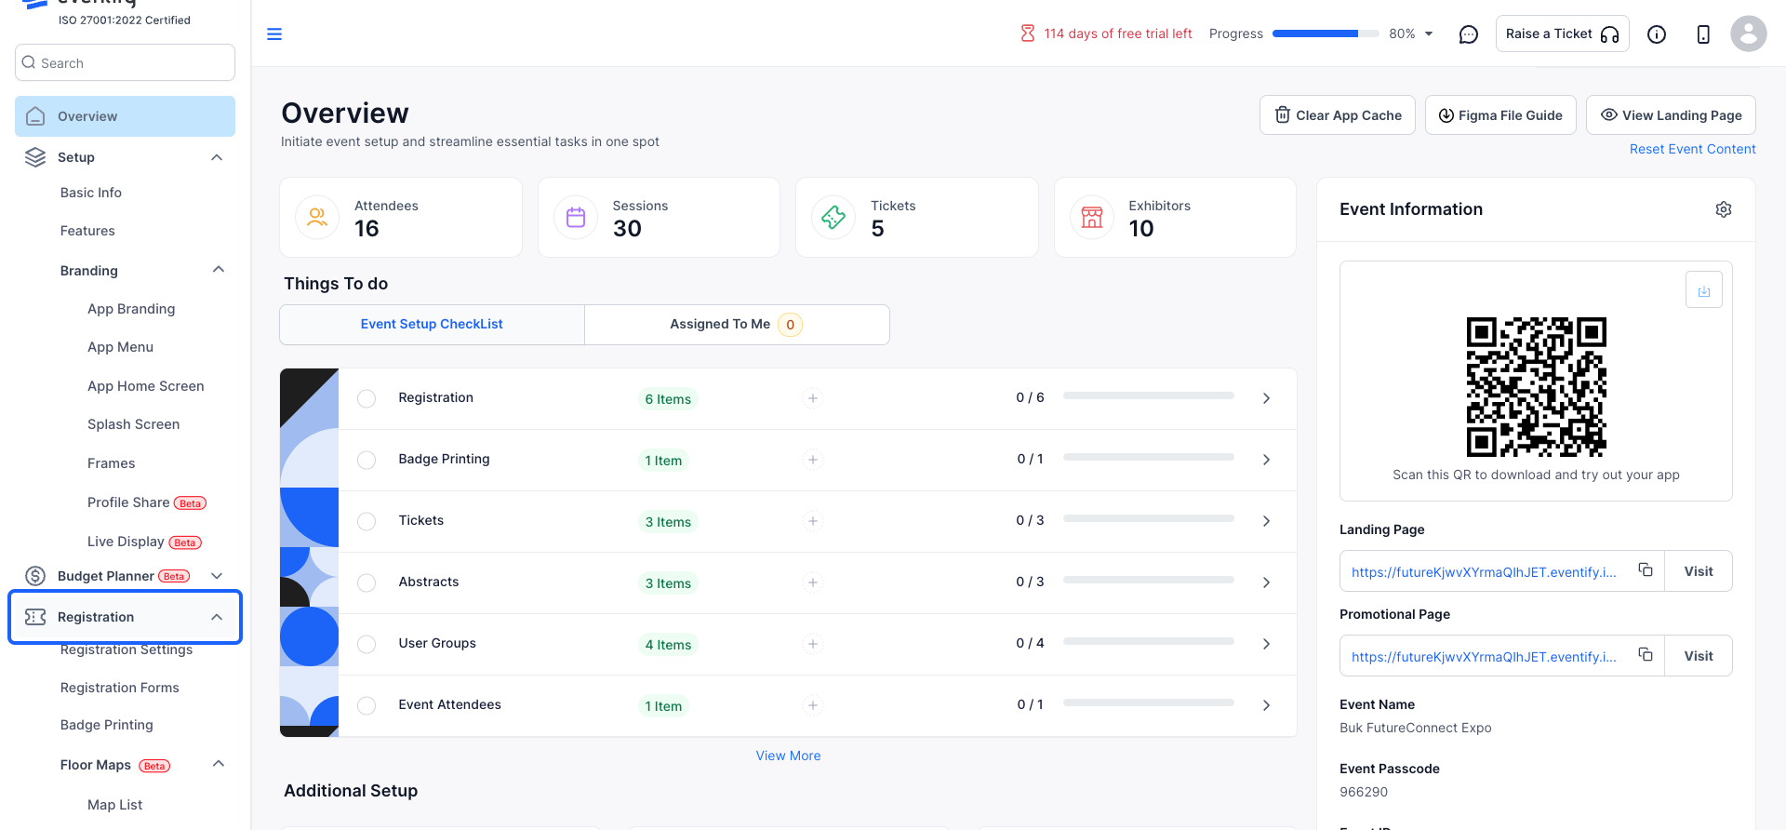Mark Registration checklist item complete
1786x830 pixels.
tap(367, 398)
